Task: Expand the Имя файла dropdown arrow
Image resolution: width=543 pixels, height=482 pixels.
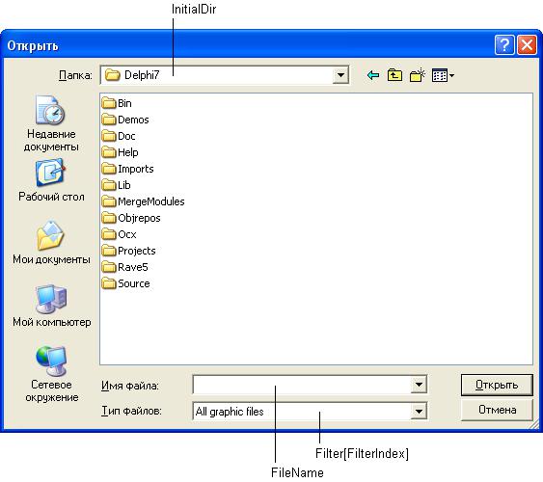Action: 419,385
